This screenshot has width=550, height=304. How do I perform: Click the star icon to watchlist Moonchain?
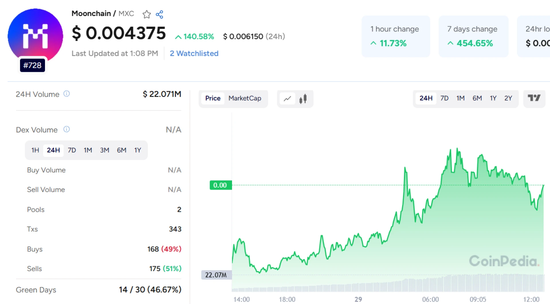(146, 14)
